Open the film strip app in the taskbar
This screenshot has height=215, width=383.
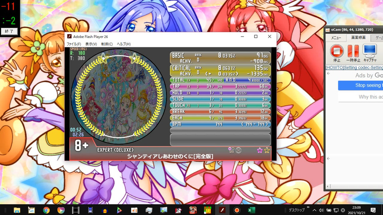click(76, 210)
